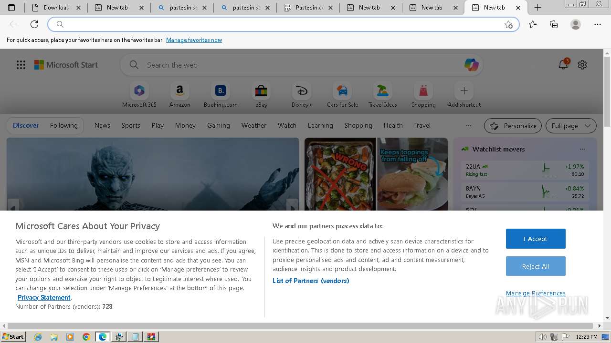Select the Following feed tab
This screenshot has height=343, width=611.
coord(64,125)
